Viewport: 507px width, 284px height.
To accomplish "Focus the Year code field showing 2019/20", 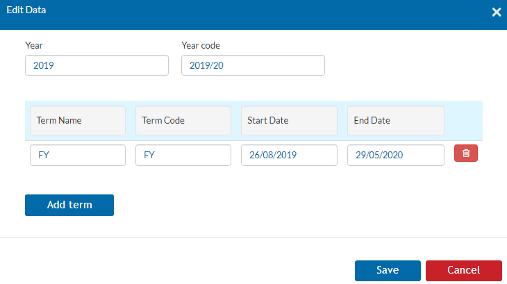I will click(x=253, y=65).
